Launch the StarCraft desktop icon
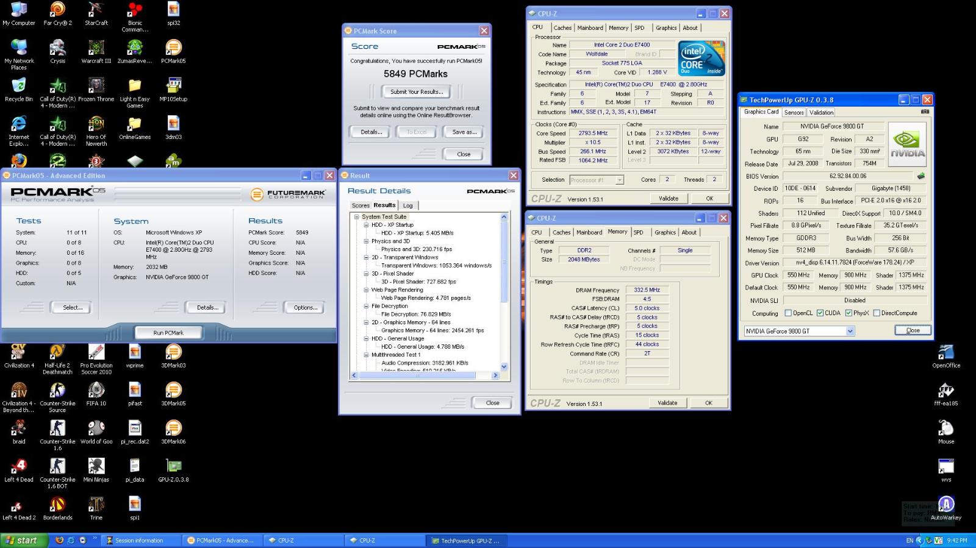The height and width of the screenshot is (548, 976). click(96, 14)
